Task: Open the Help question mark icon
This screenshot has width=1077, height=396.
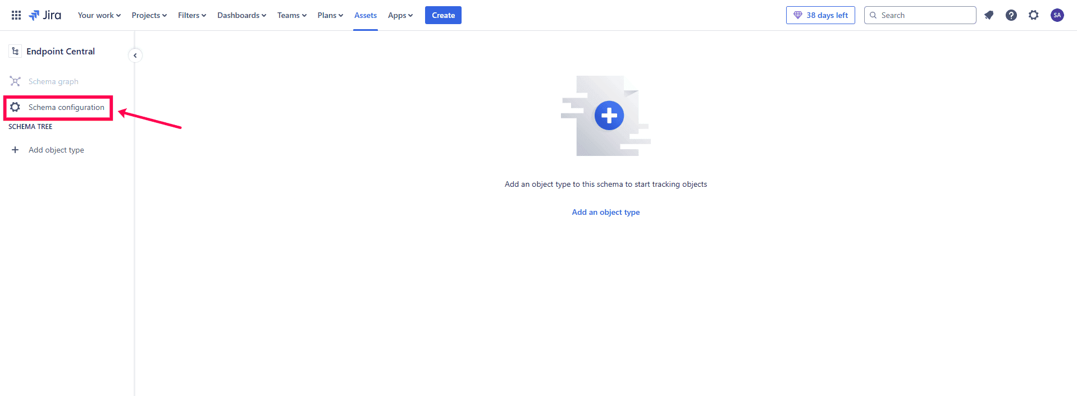Action: pos(1011,15)
